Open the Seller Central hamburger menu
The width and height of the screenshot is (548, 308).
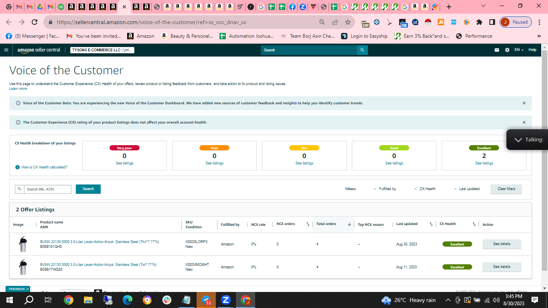click(x=6, y=50)
